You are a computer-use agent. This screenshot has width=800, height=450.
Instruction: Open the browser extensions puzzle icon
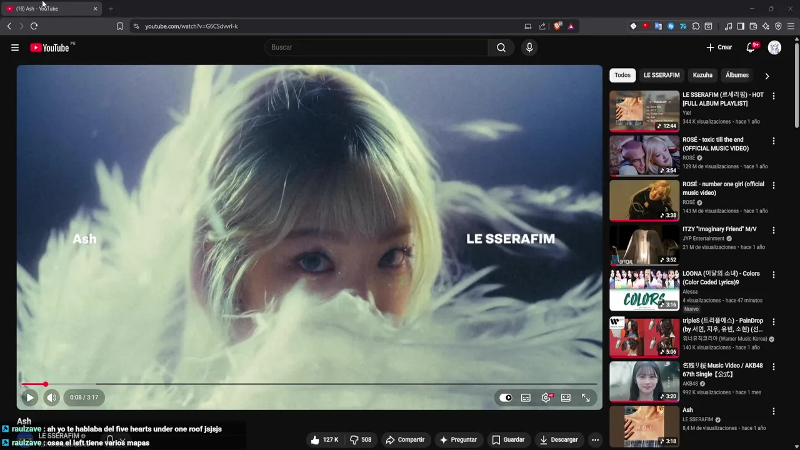click(696, 26)
